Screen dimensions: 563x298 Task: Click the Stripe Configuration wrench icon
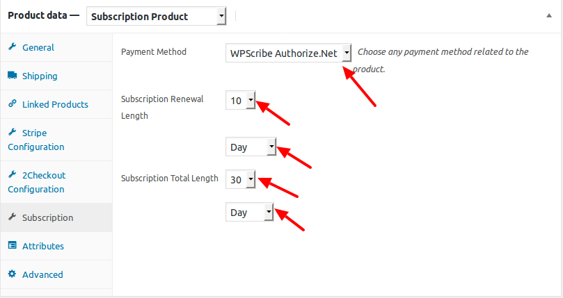[13, 132]
